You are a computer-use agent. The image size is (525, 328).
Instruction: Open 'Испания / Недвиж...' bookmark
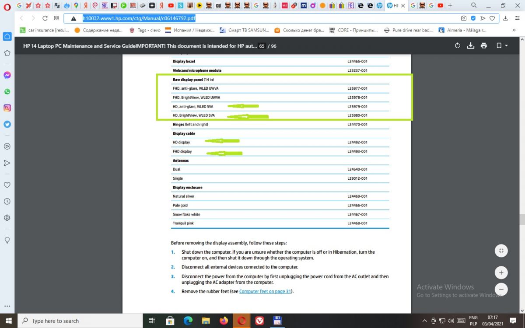pyautogui.click(x=190, y=30)
